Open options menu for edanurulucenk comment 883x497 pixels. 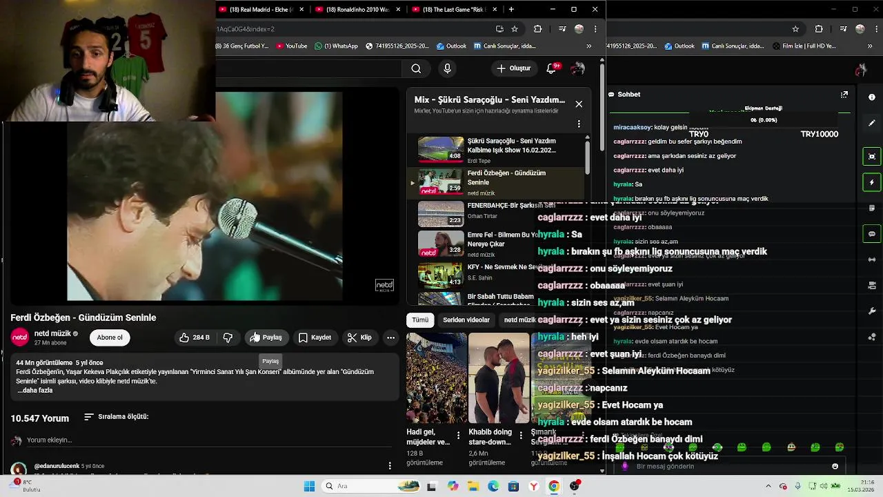point(390,466)
